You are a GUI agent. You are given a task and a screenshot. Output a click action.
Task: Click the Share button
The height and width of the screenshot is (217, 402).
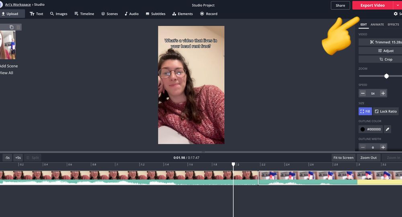[340, 6]
